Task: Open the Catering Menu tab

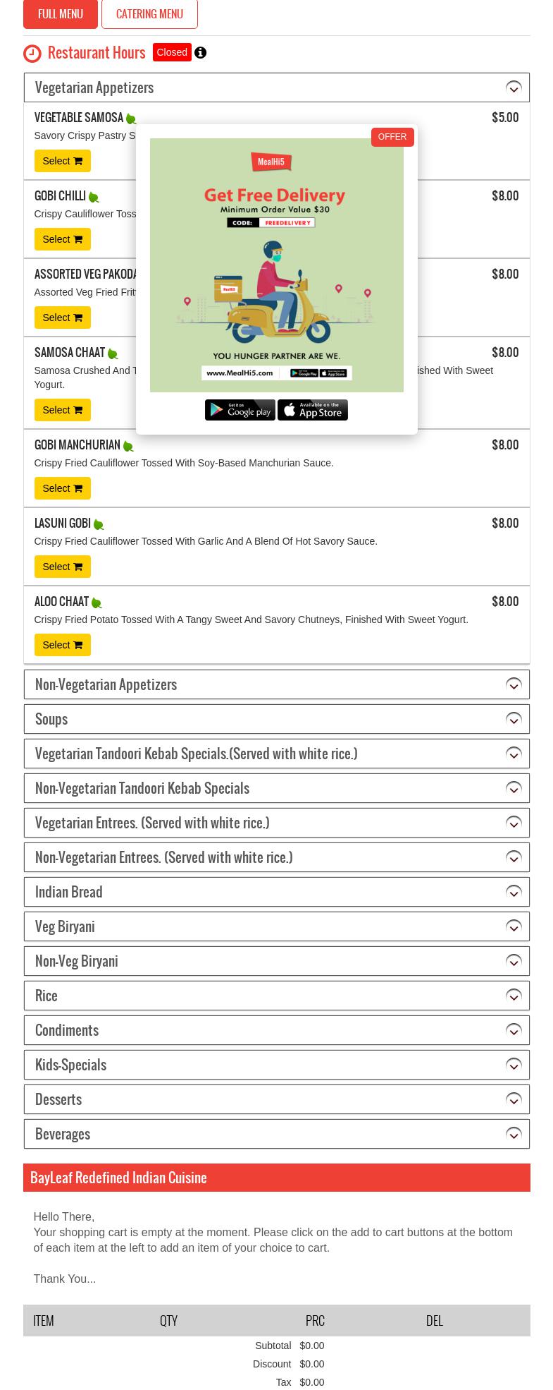Action: click(149, 14)
